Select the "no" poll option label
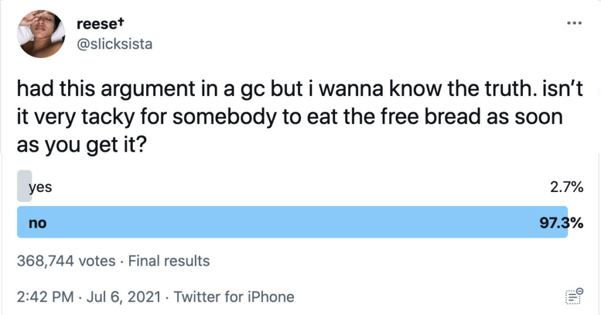The height and width of the screenshot is (315, 601). click(38, 222)
